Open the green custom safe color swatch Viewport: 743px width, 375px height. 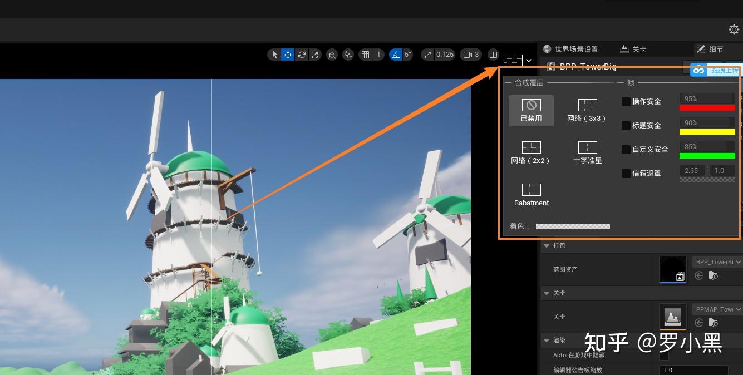(x=707, y=156)
